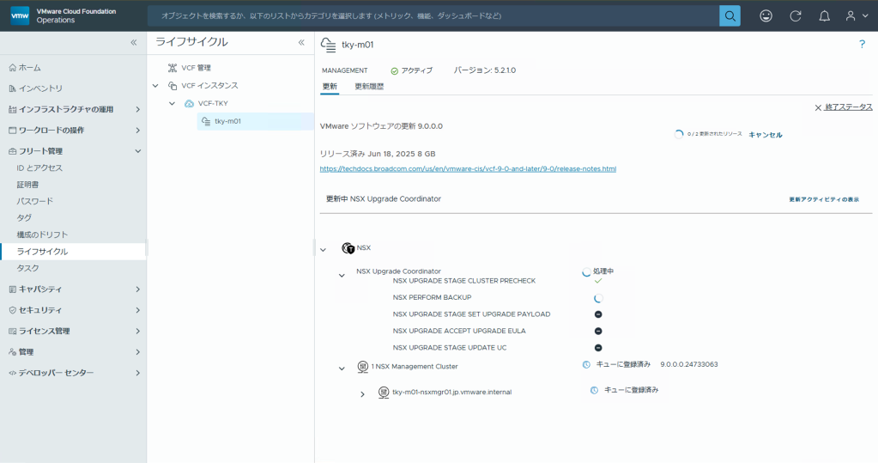878x463 pixels.
Task: Open 構成のドリフト menu item
Action: click(42, 235)
